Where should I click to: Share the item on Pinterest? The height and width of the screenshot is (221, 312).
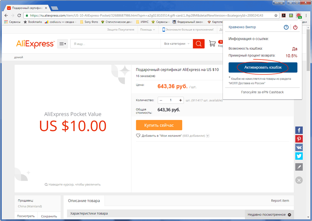[x=299, y=139]
